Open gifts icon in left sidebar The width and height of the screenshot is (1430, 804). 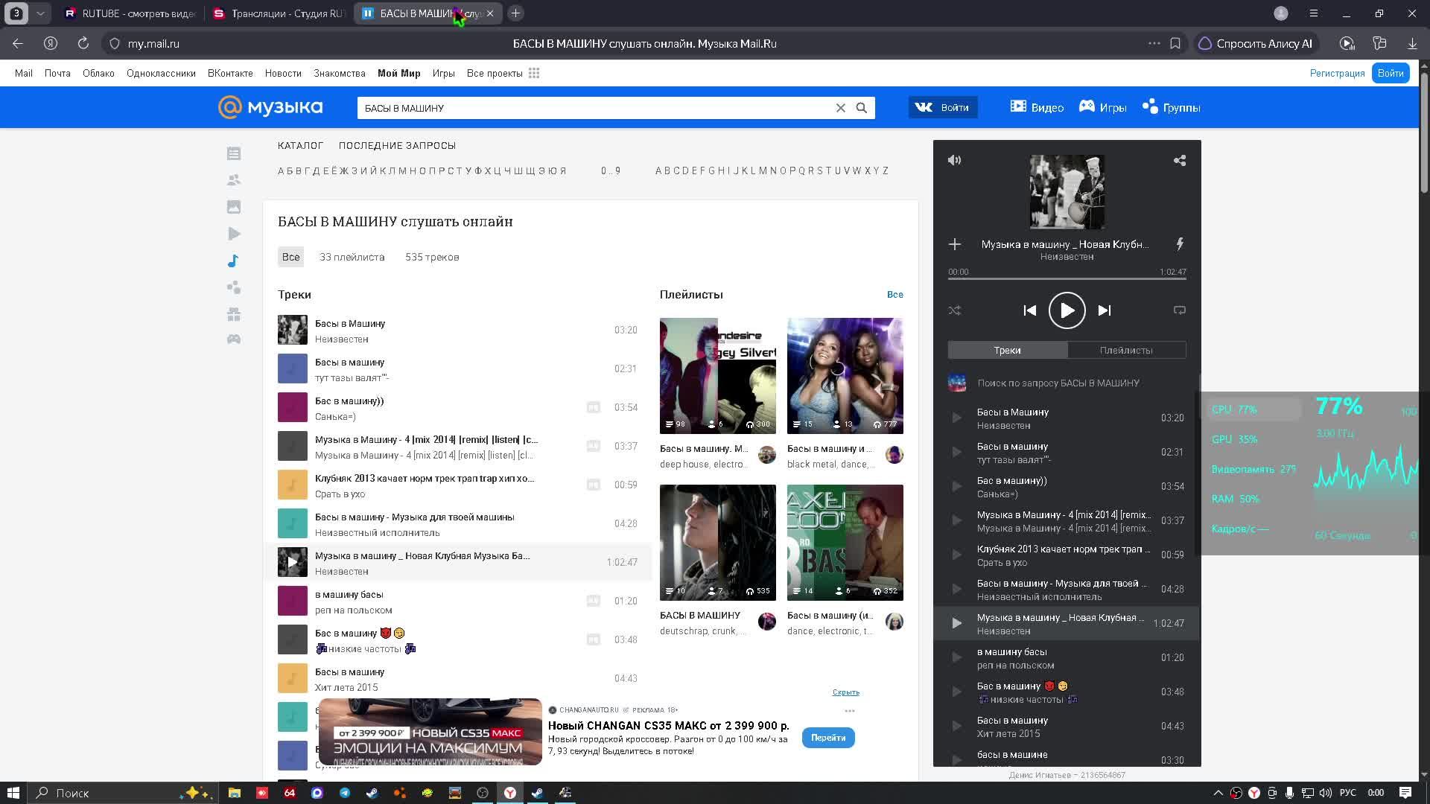(x=234, y=314)
